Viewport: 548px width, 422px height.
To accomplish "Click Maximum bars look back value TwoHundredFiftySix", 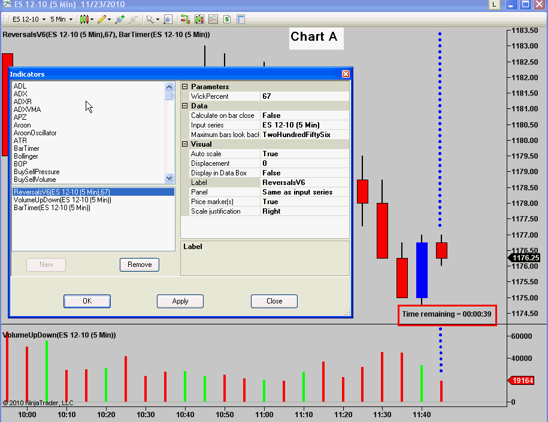I will coord(305,135).
